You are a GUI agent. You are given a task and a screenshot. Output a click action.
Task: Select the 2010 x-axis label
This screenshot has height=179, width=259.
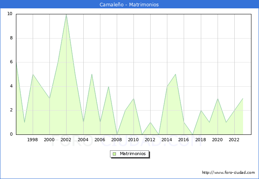click(133, 140)
